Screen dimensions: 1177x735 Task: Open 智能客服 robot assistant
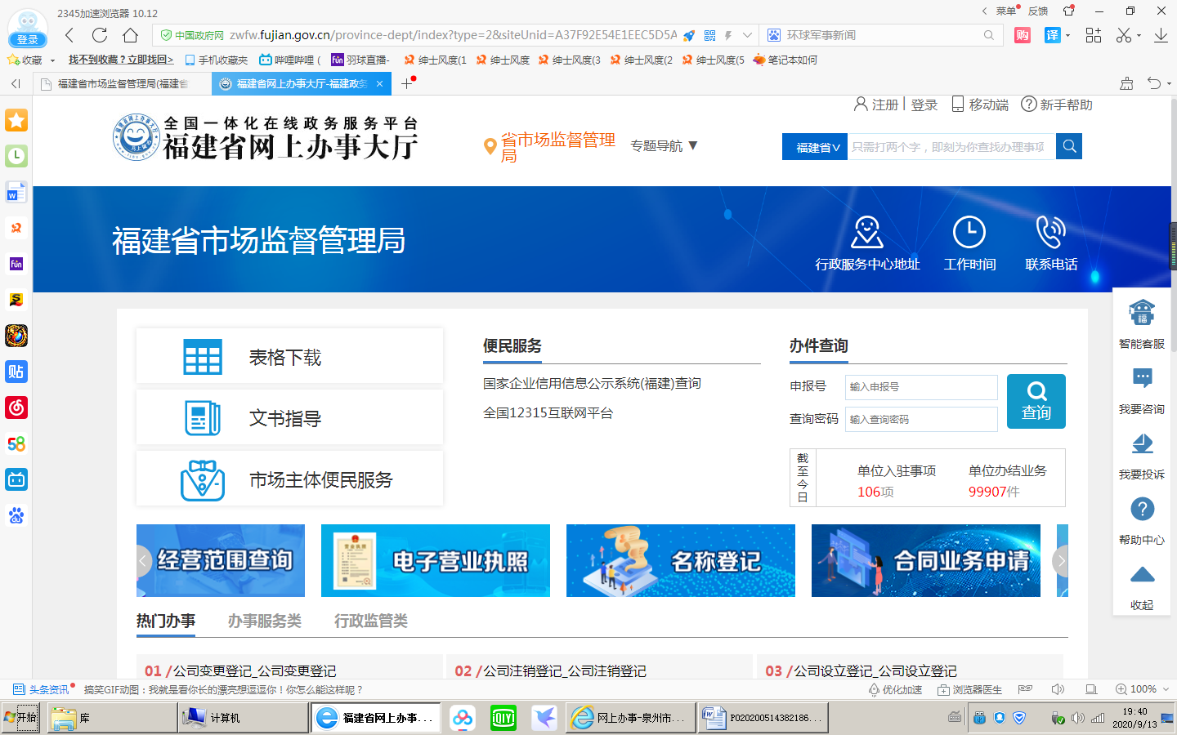(x=1142, y=314)
